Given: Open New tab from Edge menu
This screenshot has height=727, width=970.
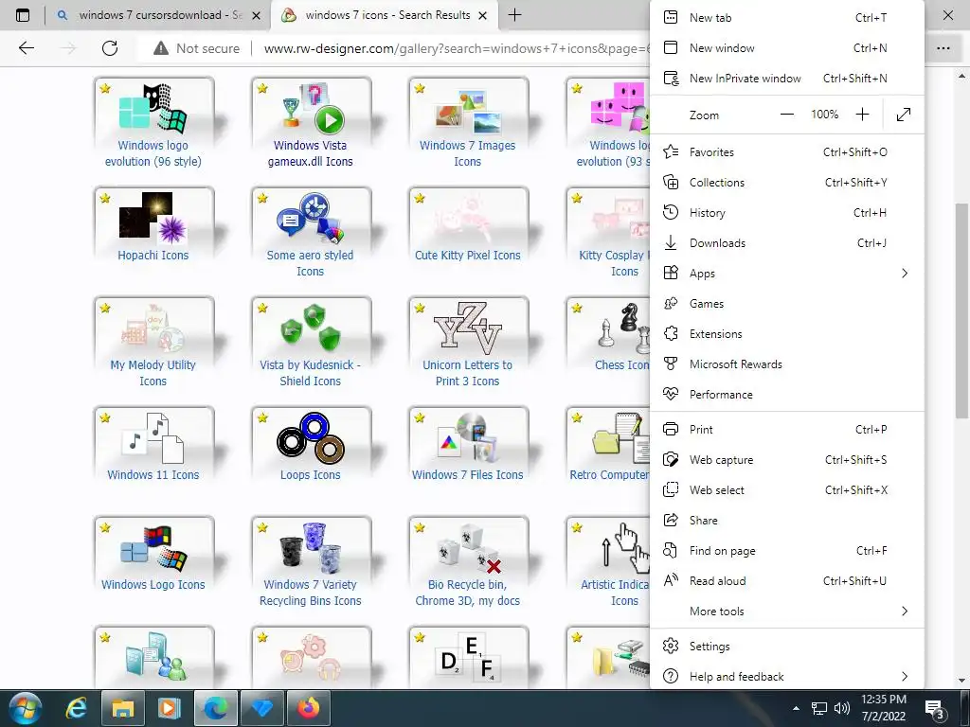Looking at the screenshot, I should tap(787, 17).
